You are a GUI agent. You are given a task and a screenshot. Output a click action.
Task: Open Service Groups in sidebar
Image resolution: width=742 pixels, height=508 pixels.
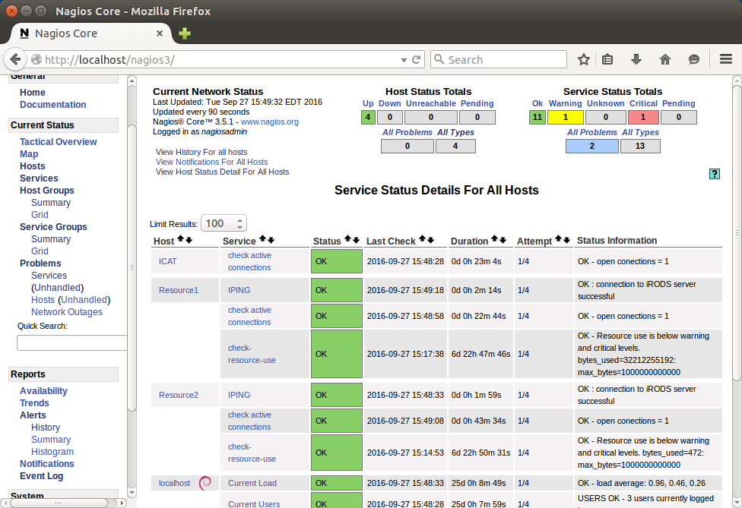coord(53,227)
